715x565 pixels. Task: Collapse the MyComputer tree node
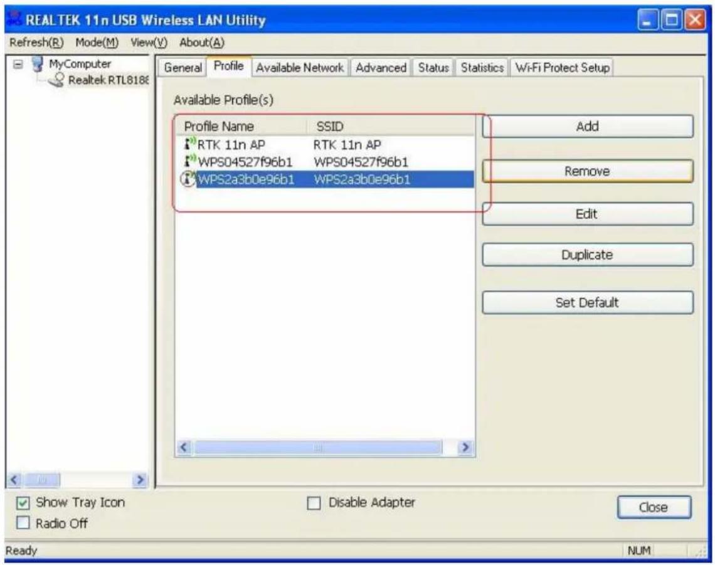pos(18,64)
